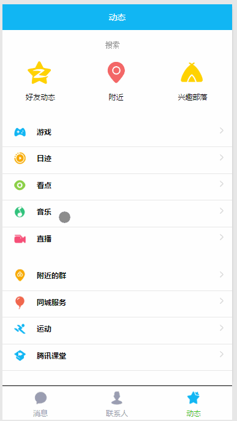Click the red balloon 同城服务 icon
Screen dimensions: 237x421
(20, 303)
